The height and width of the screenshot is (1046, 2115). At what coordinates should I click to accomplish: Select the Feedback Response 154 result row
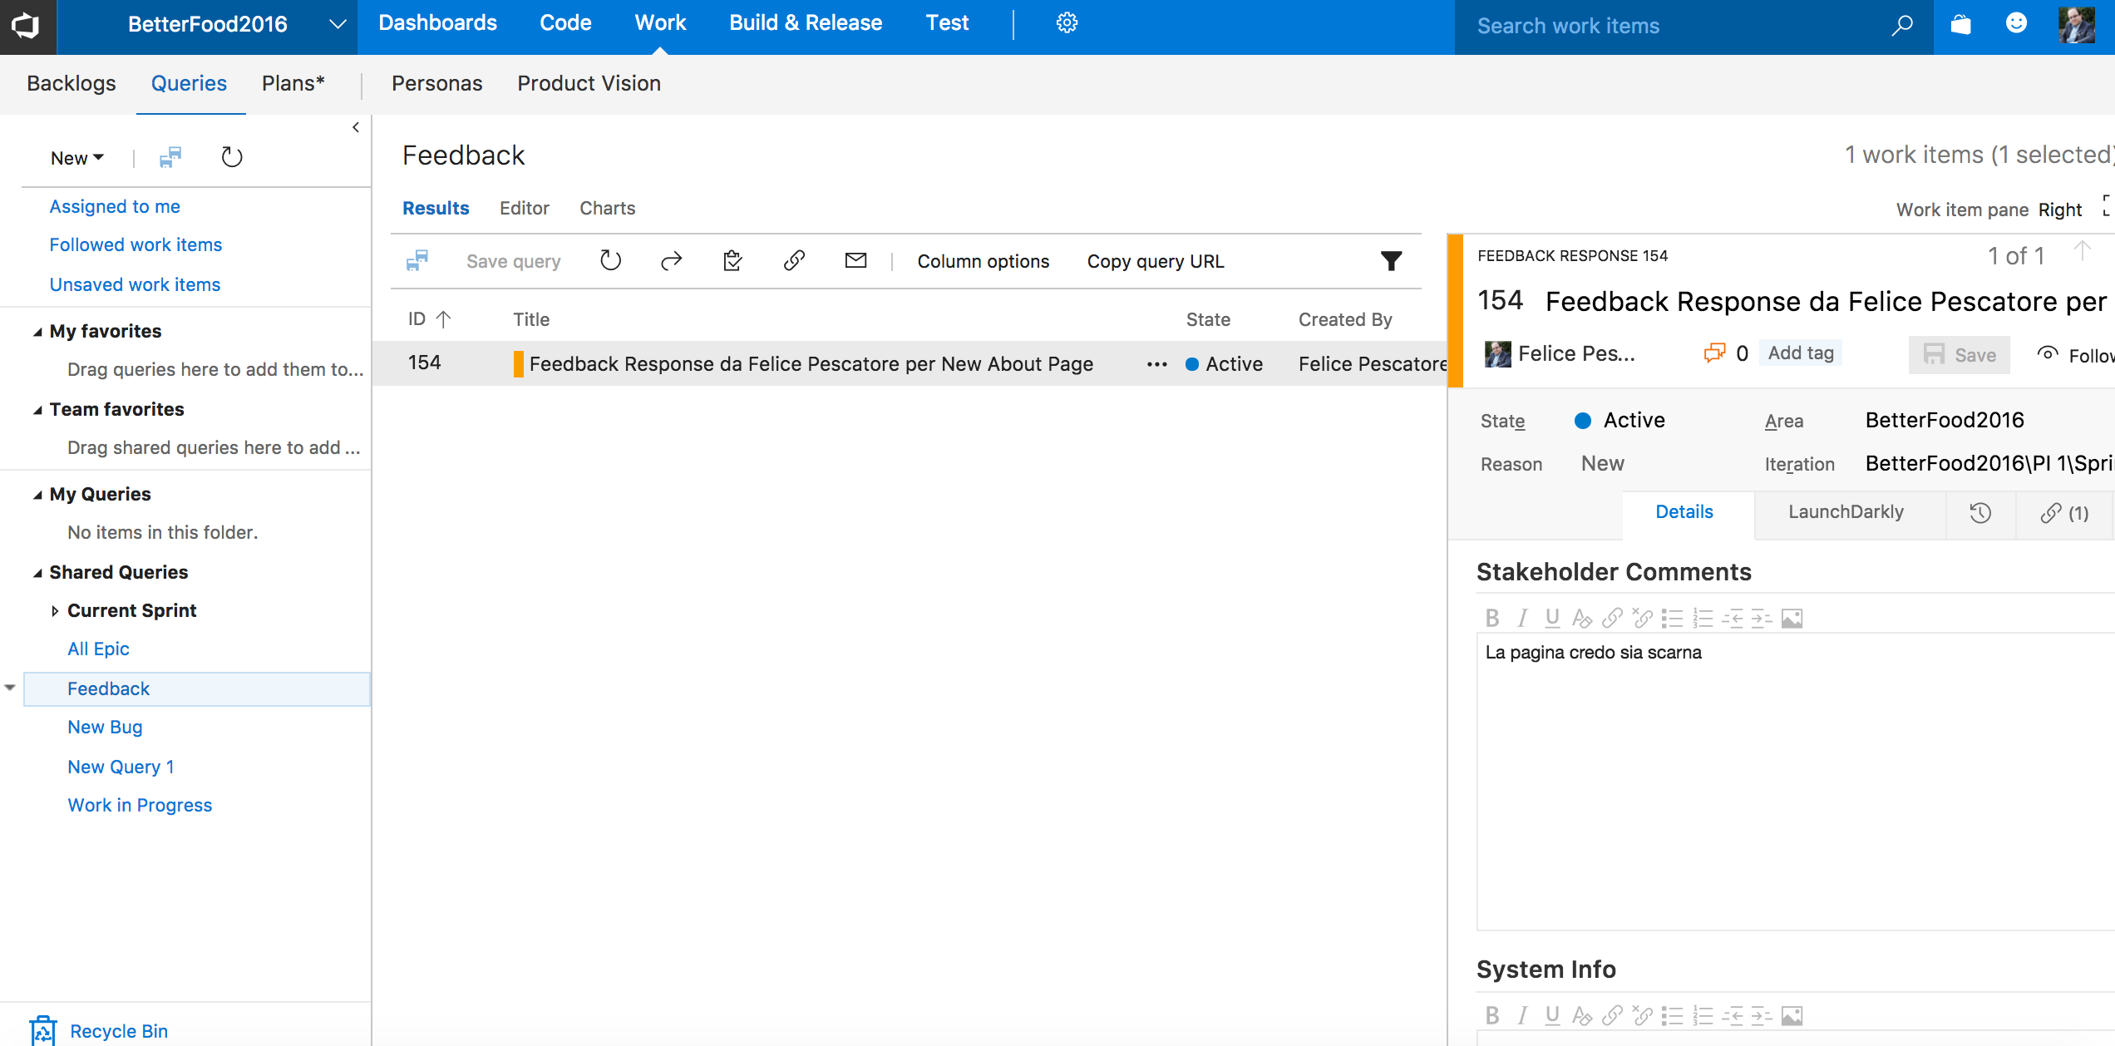[x=910, y=363]
